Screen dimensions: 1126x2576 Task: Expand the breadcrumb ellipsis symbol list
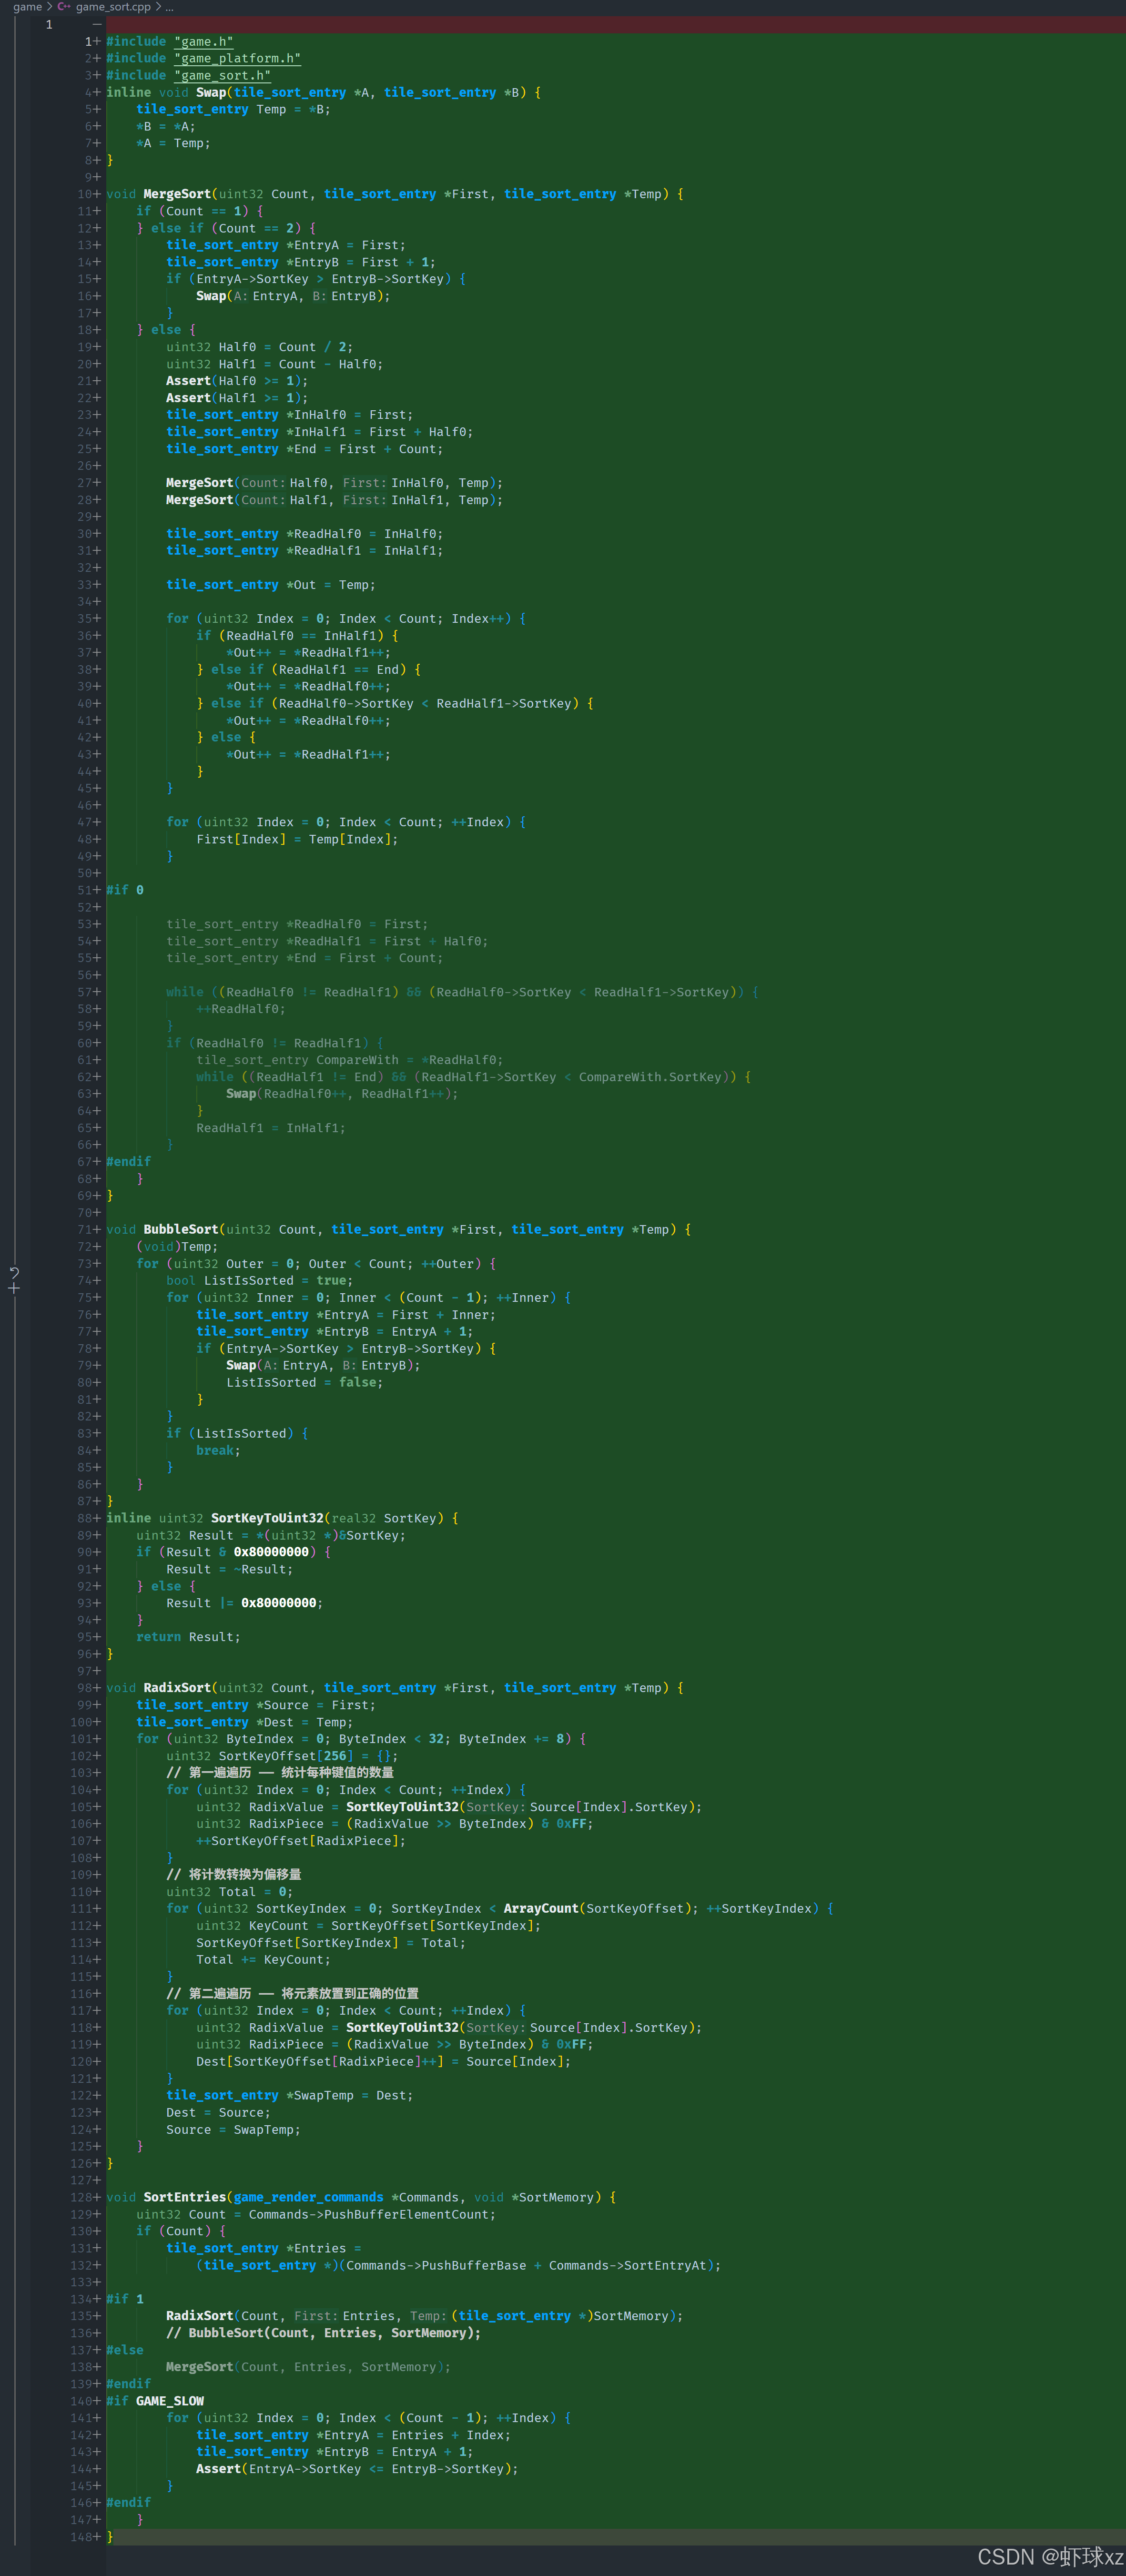click(x=169, y=7)
